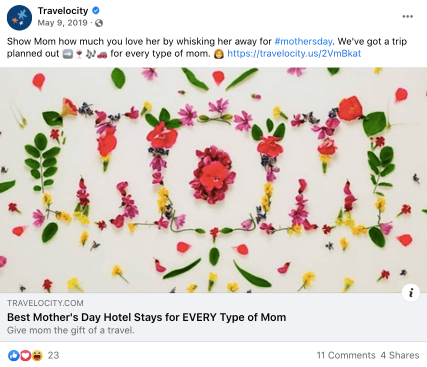Click the TRAVELOCITY.COM domain label

coord(45,303)
